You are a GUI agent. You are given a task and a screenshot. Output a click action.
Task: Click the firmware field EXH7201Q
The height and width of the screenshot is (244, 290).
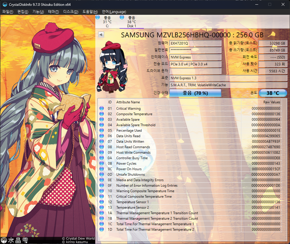pos(195,43)
